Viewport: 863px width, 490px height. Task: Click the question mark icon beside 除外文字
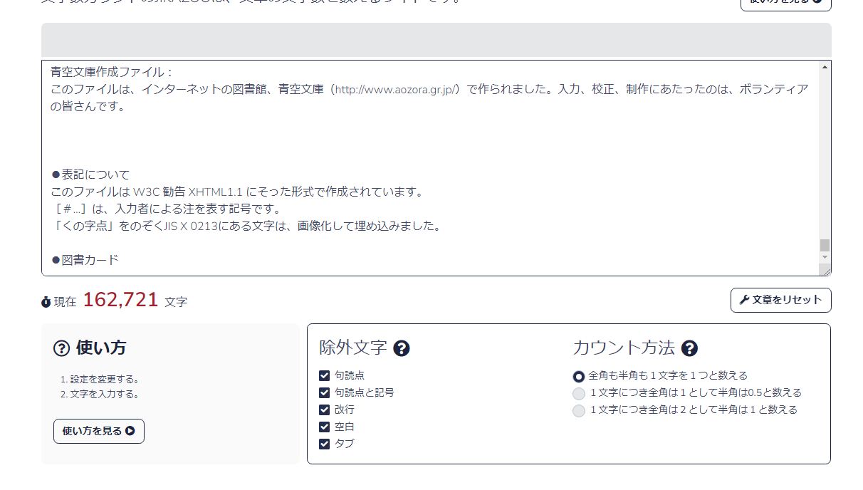[x=403, y=348]
